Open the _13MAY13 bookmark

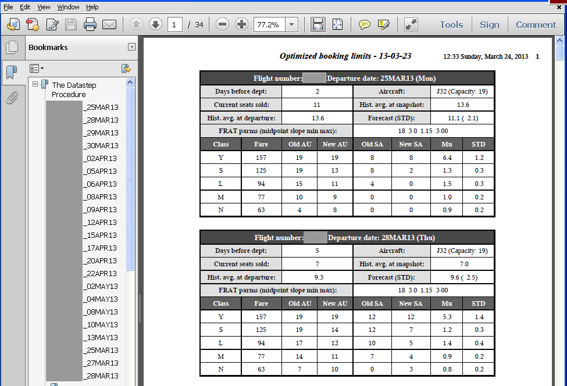click(x=101, y=338)
